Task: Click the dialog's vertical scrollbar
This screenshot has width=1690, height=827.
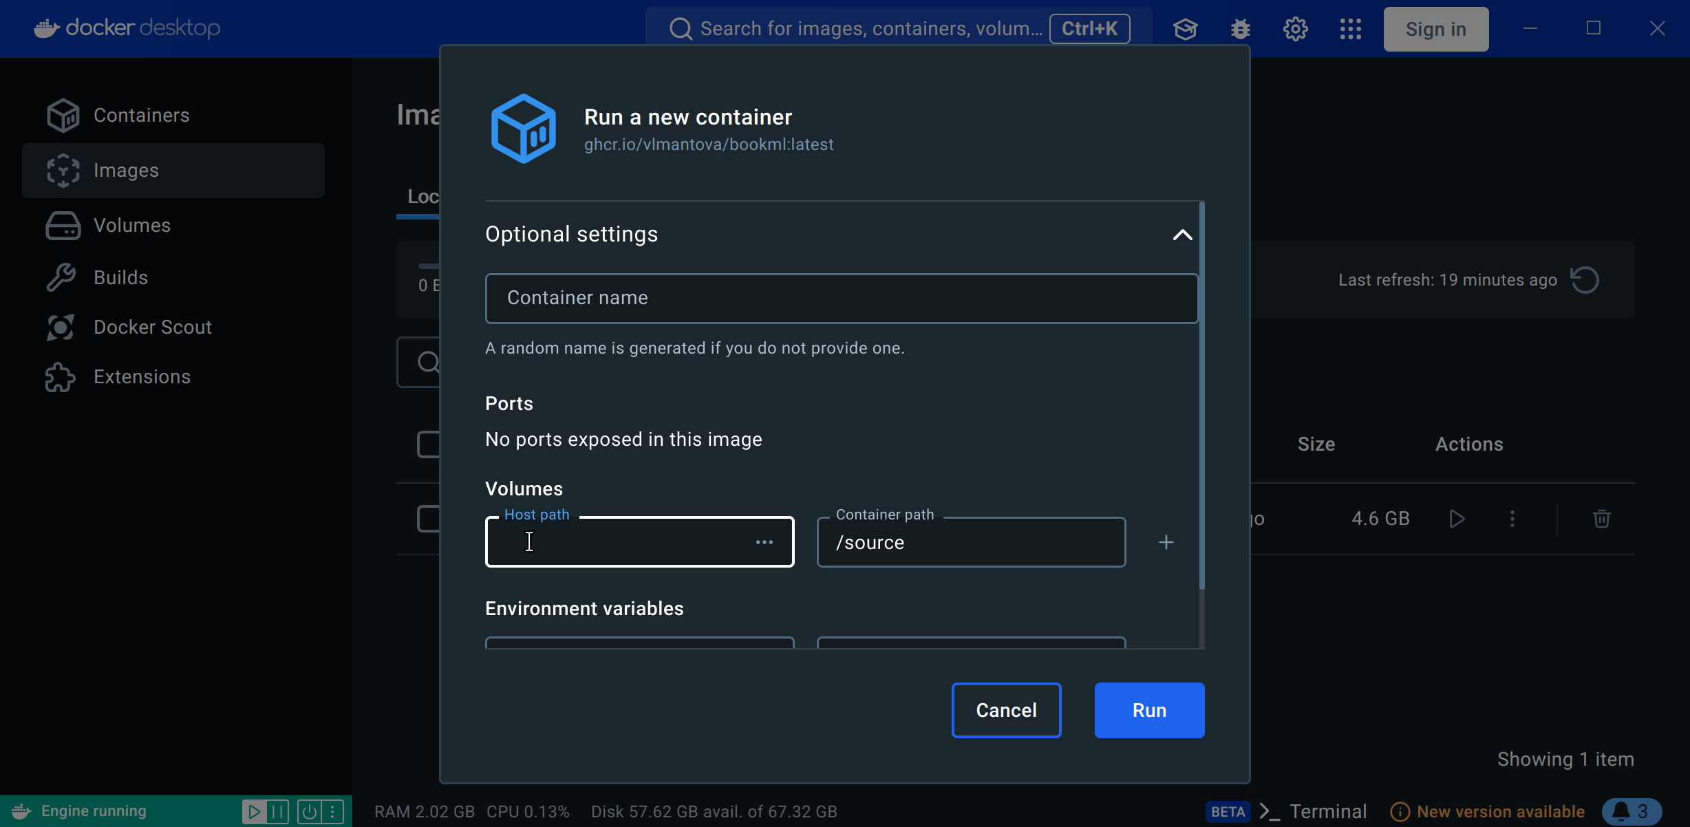Action: [x=1201, y=396]
